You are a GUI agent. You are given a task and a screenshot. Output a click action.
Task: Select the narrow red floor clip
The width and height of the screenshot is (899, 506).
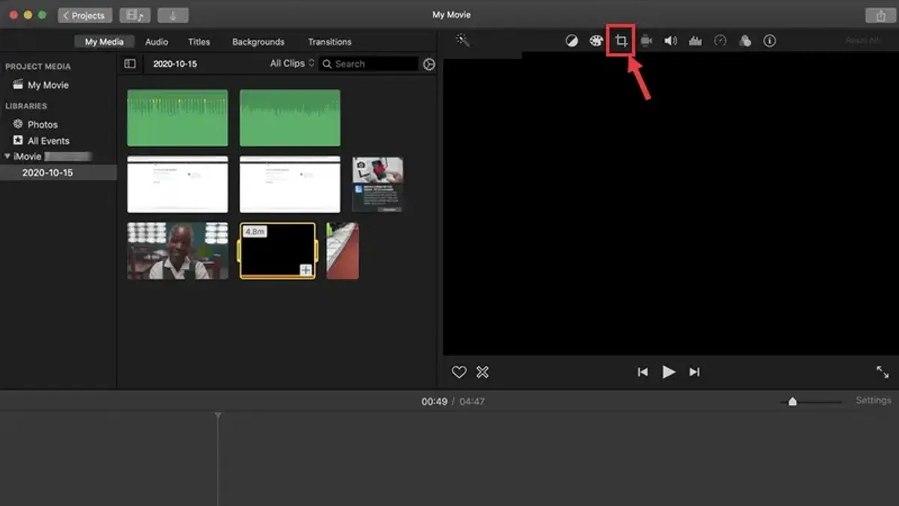[342, 250]
